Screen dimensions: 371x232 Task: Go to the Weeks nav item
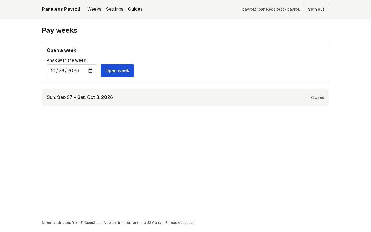pyautogui.click(x=94, y=9)
